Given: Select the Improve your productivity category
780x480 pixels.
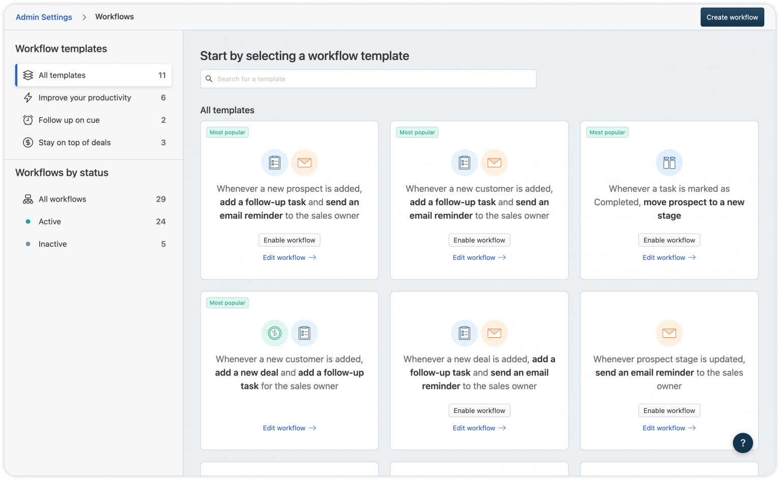Looking at the screenshot, I should 84,98.
